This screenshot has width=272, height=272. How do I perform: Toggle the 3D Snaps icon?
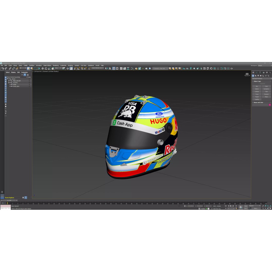coord(75,69)
